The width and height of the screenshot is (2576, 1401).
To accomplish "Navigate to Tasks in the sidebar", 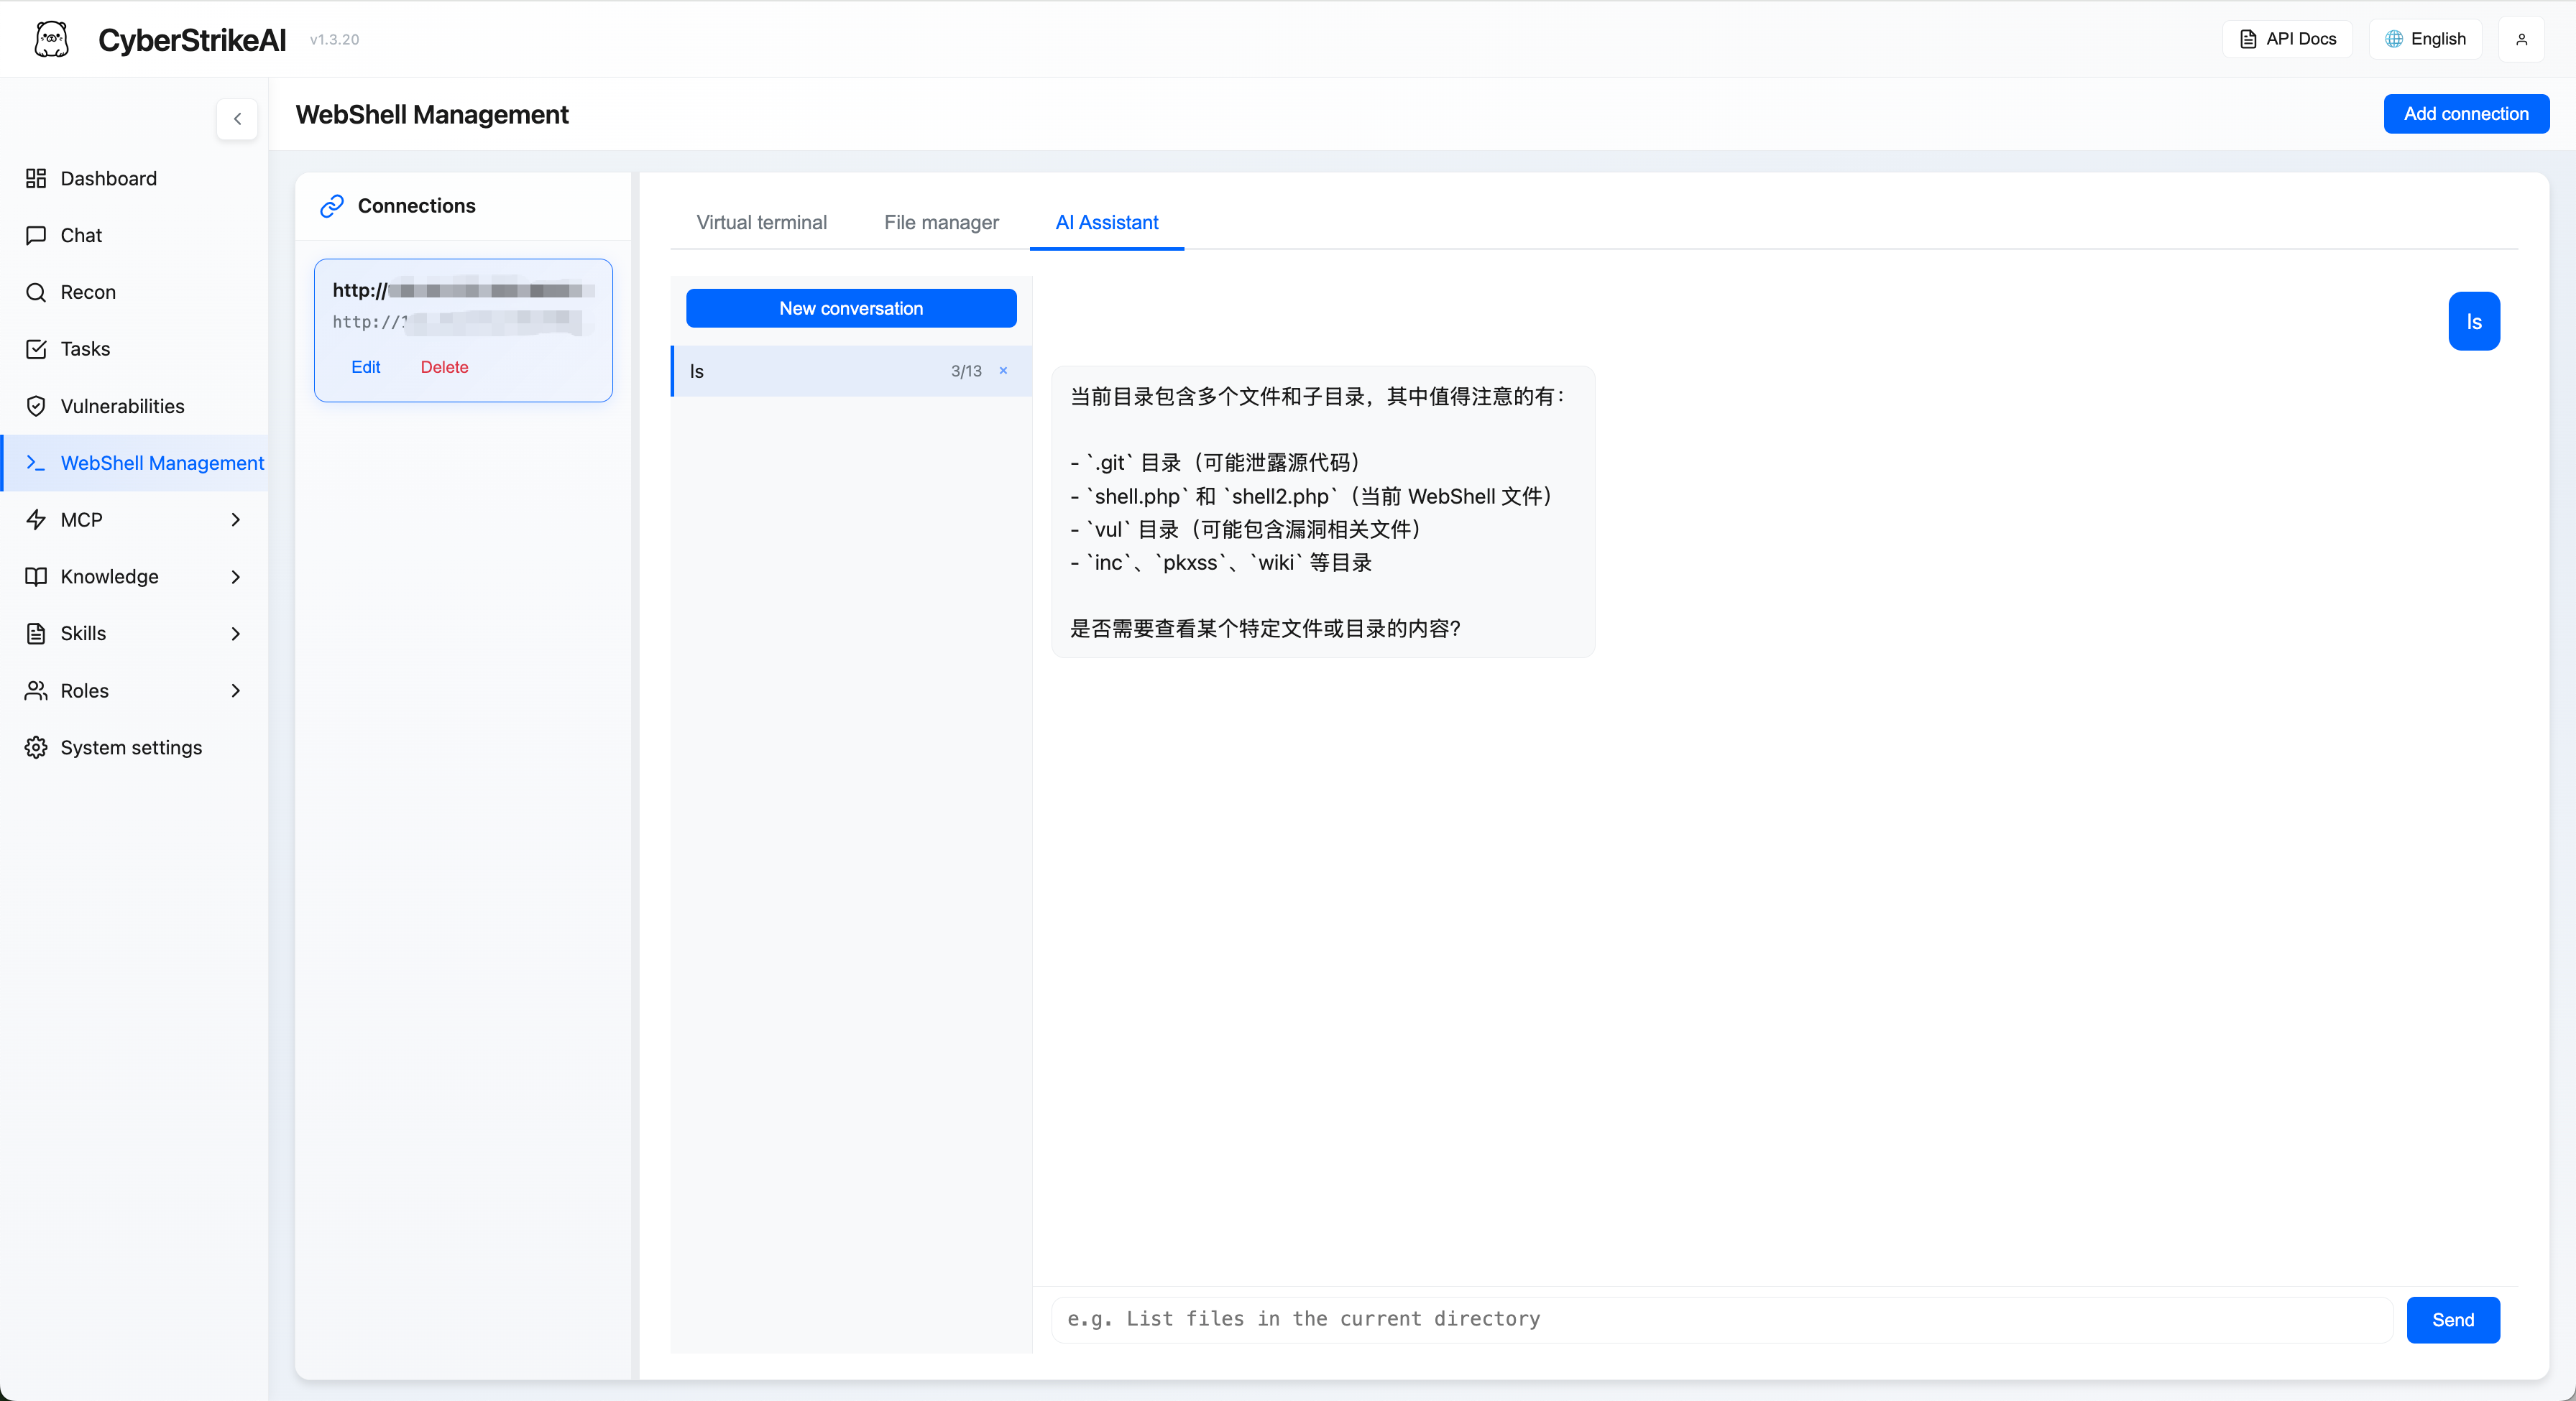I will coord(84,348).
